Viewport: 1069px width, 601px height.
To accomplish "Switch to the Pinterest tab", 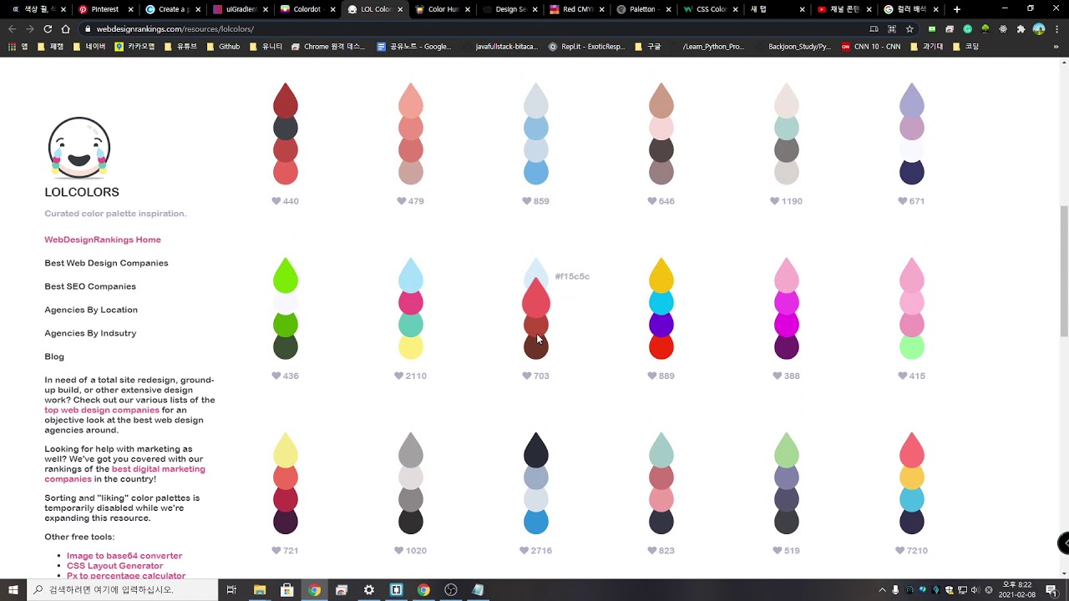I will (104, 9).
